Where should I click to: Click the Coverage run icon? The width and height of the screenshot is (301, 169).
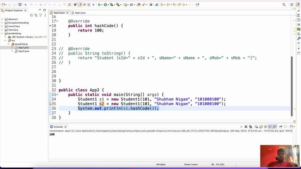tap(111, 5)
